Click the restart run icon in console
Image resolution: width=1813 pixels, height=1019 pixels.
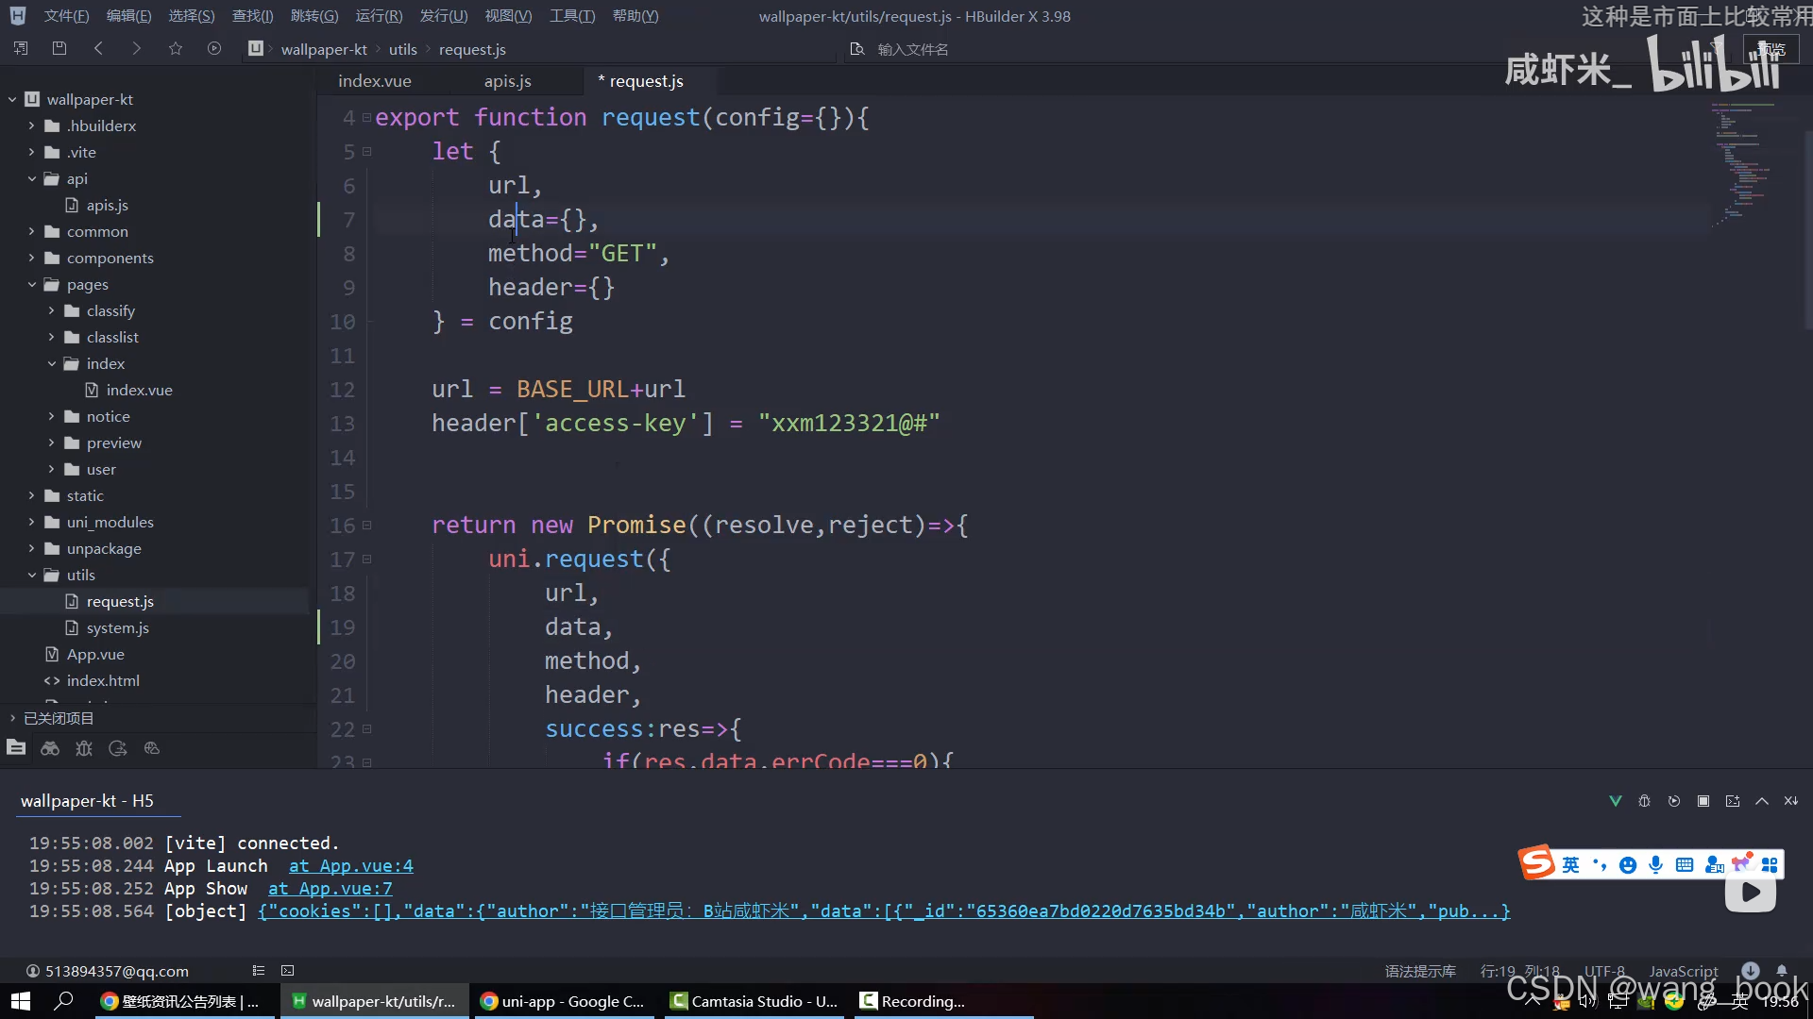[x=1674, y=801]
